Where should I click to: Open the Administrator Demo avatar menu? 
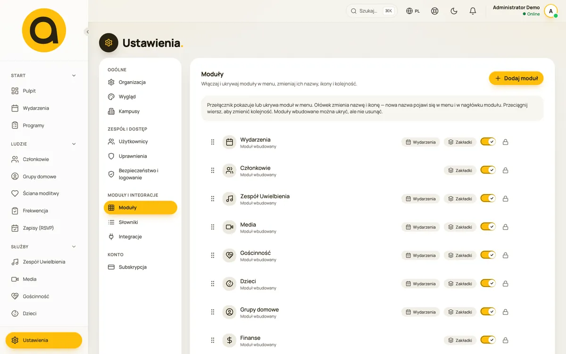click(550, 11)
